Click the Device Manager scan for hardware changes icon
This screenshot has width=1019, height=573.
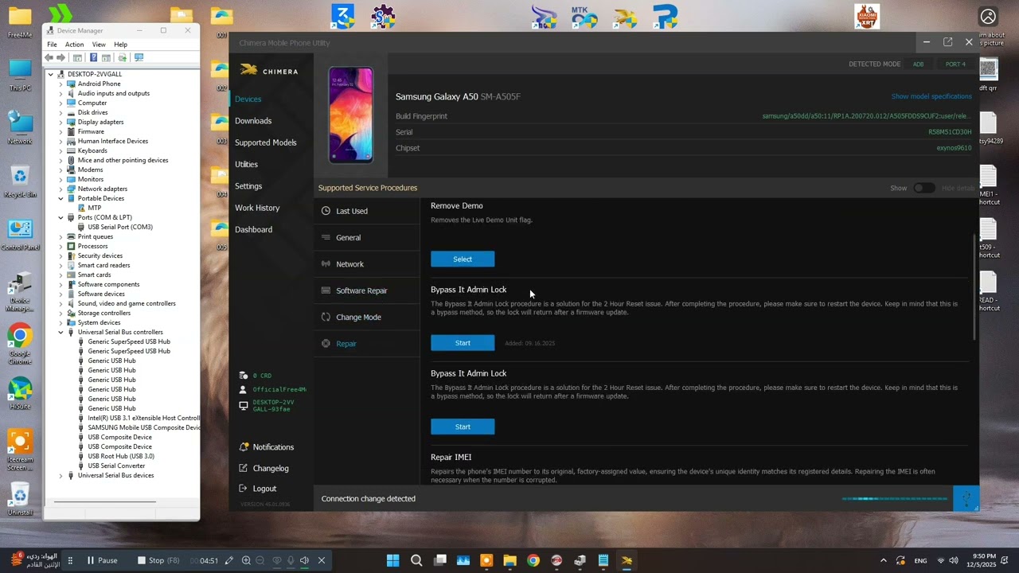coord(139,57)
